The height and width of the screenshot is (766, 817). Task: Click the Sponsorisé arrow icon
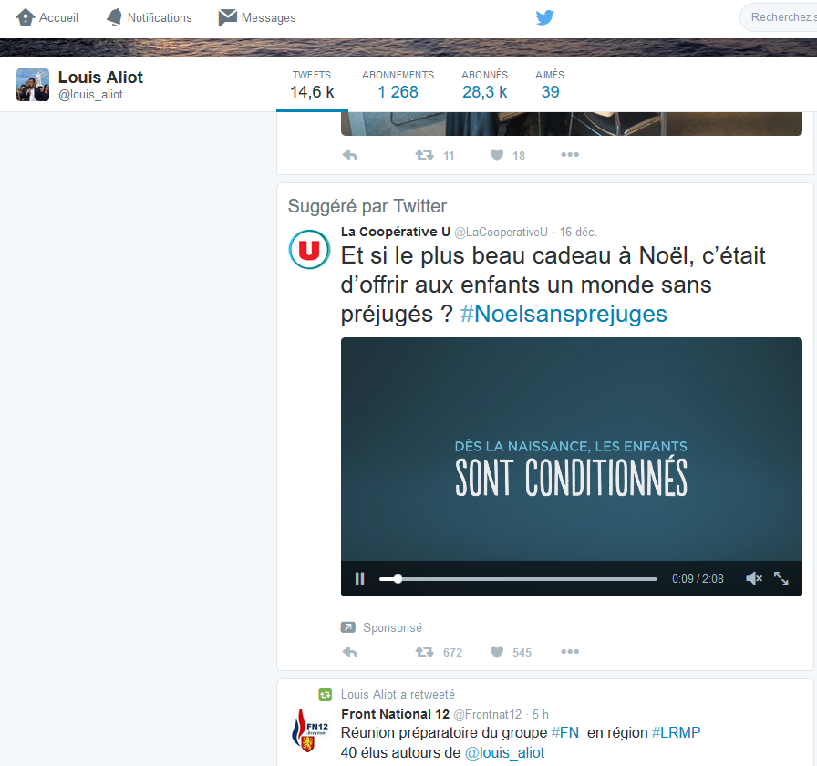point(347,627)
